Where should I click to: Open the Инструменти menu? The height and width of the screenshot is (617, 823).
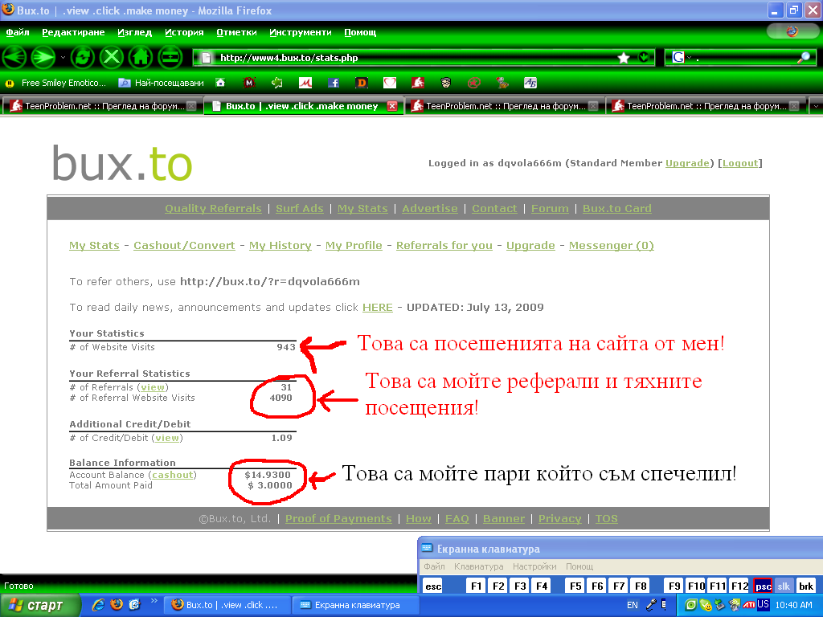tap(301, 32)
